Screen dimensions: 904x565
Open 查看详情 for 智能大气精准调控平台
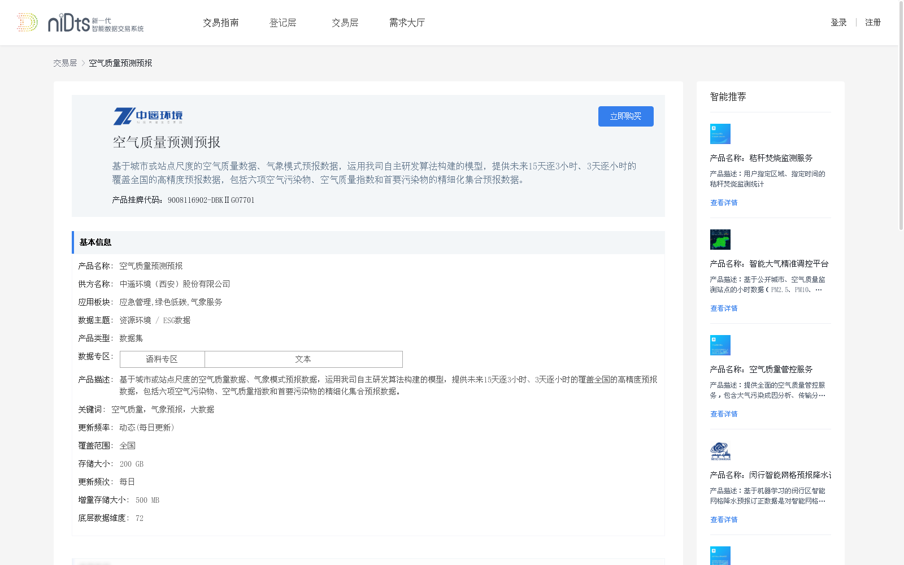pos(724,308)
